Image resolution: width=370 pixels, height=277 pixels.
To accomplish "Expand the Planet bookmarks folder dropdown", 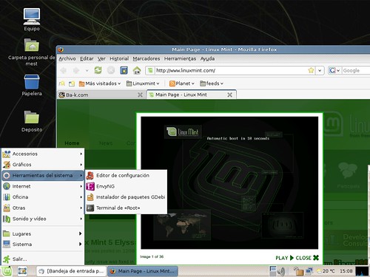I will 182,83.
